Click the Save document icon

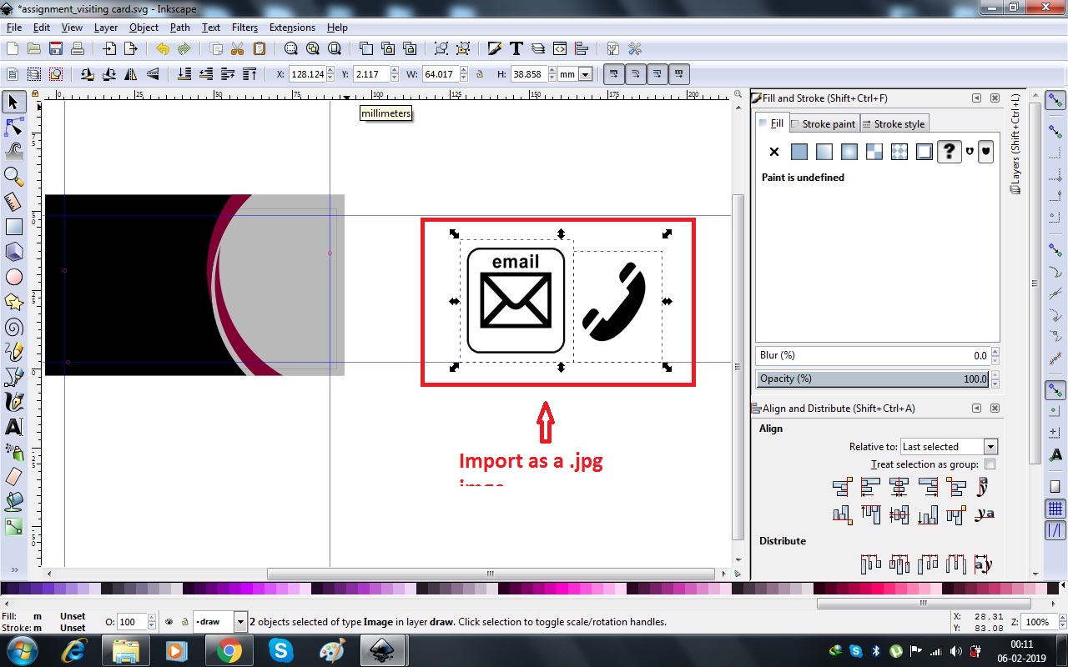pyautogui.click(x=56, y=48)
